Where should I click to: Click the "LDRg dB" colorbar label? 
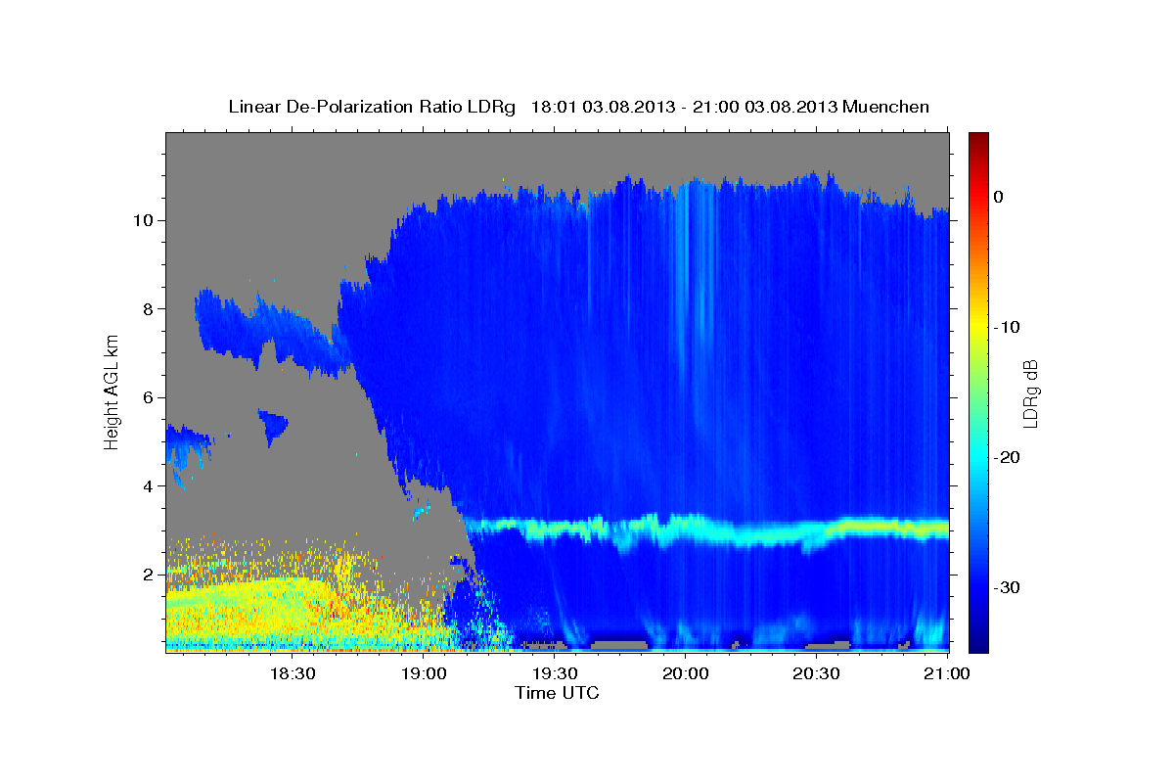coord(1029,392)
